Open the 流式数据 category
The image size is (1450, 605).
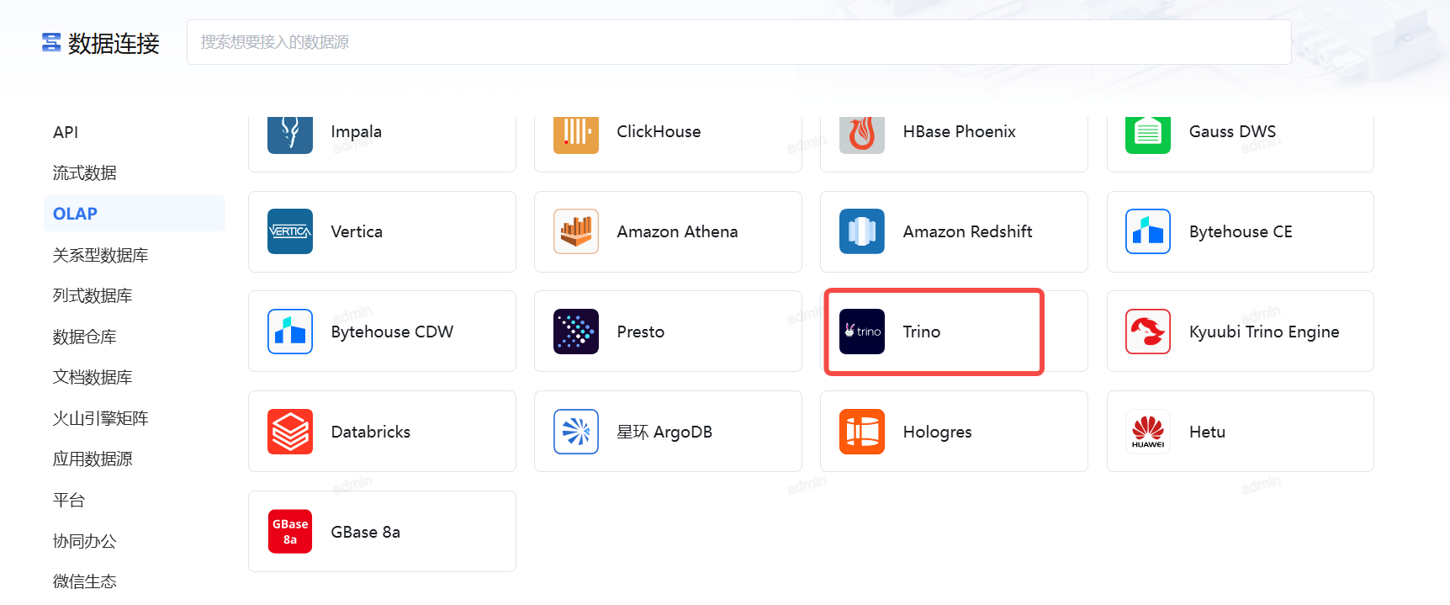pyautogui.click(x=84, y=173)
